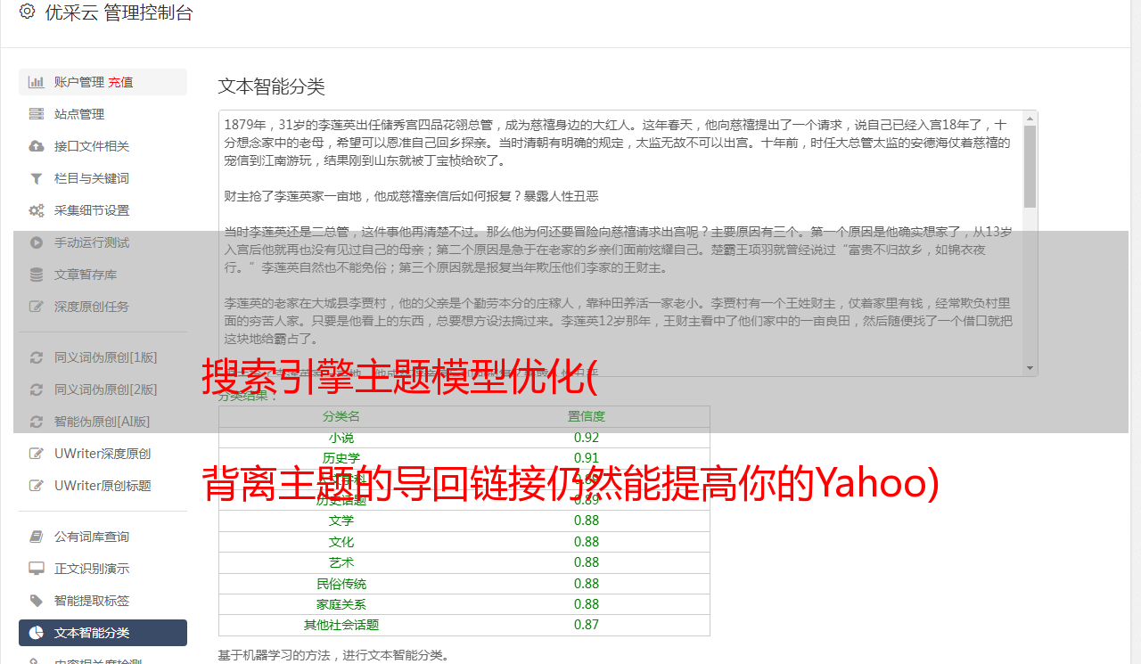Open the 同义词伪原创[2版] sidebar item
Image resolution: width=1141 pixels, height=664 pixels.
point(103,389)
